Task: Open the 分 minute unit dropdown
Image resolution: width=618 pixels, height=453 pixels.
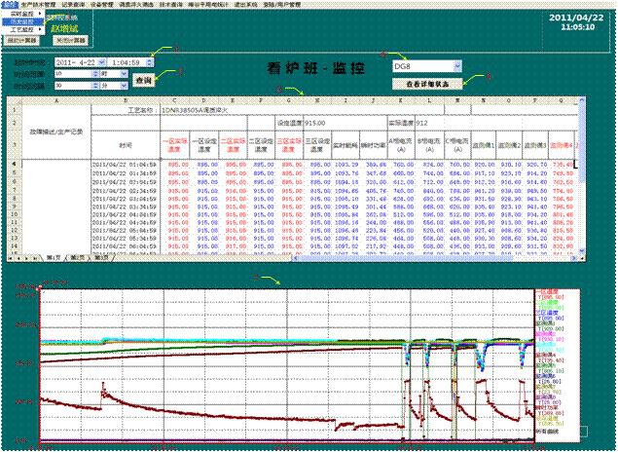Action: [122, 86]
